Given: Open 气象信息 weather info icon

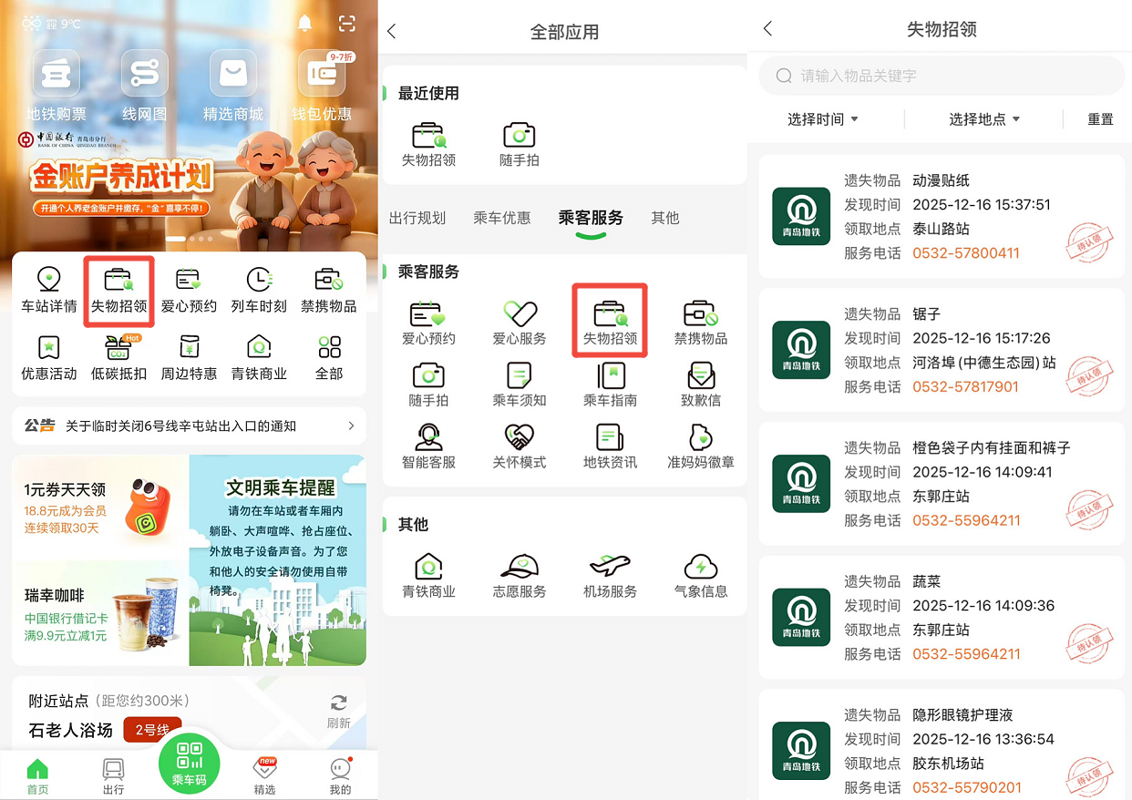Looking at the screenshot, I should pos(700,575).
